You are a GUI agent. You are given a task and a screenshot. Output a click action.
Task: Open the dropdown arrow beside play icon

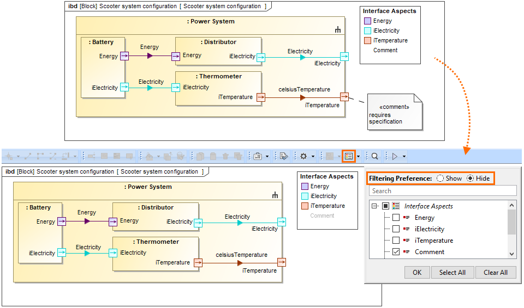404,157
